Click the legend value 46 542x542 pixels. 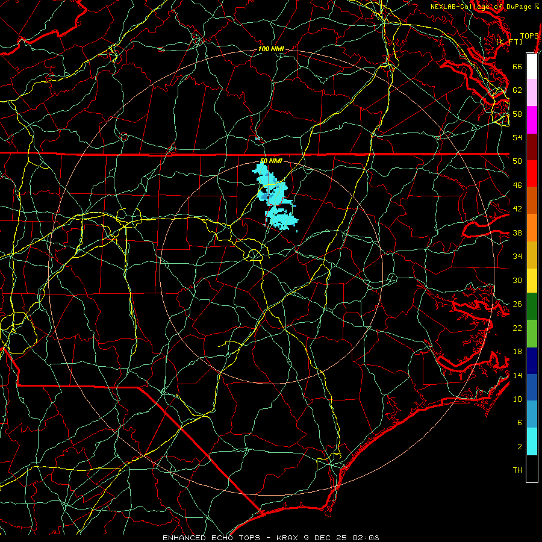(x=517, y=185)
